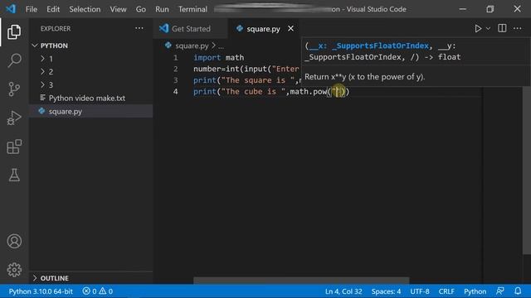Open notifications bell in status bar

[x=518, y=291]
